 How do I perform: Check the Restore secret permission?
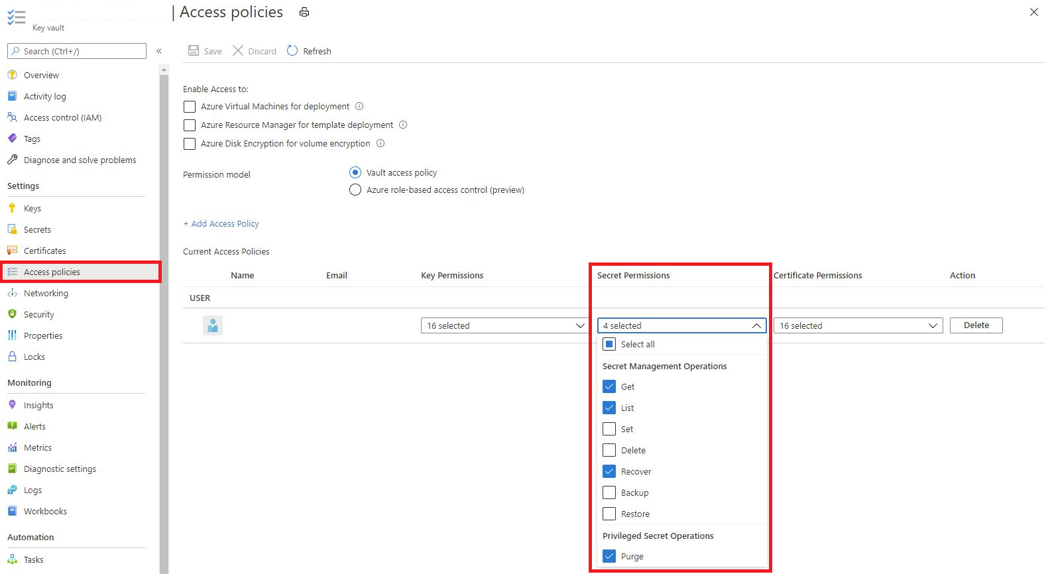(x=609, y=514)
